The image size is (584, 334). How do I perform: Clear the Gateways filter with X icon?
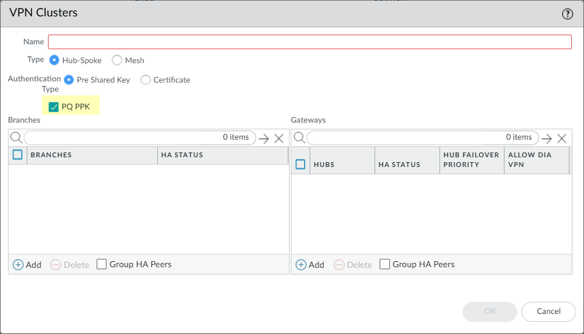click(562, 138)
